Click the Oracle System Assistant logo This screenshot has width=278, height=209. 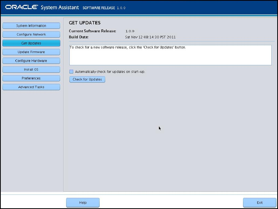(x=42, y=7)
